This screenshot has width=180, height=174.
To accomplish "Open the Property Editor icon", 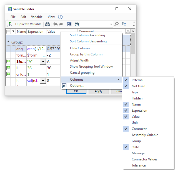I will tap(69, 24).
